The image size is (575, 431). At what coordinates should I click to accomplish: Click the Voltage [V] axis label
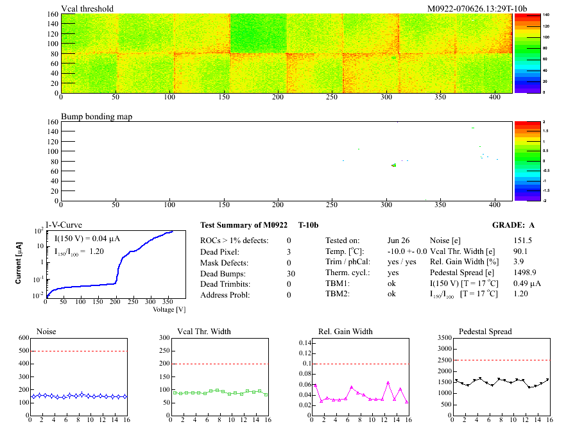169,309
